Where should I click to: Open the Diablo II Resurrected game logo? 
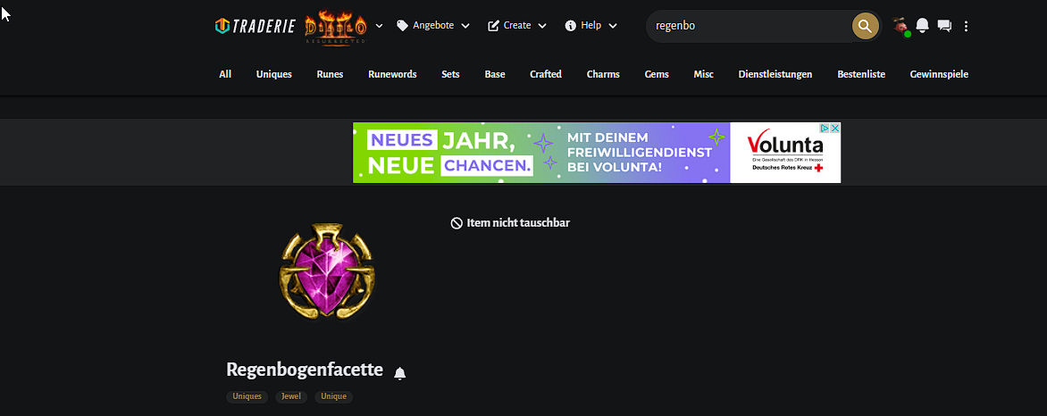(336, 28)
